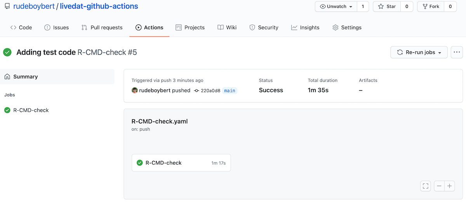Fork the repository
466x202 pixels.
coord(430,7)
